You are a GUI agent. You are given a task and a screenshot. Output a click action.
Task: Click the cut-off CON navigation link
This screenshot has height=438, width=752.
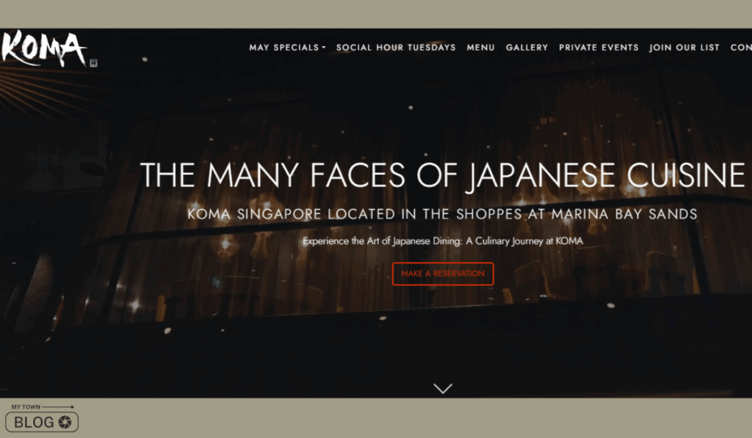pos(741,48)
